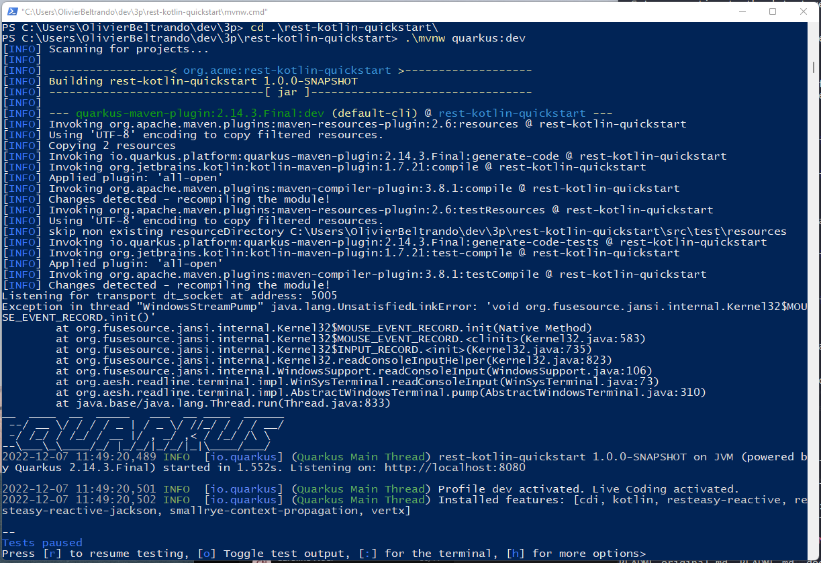Screen dimensions: 821x563
Task: Click the 'generate-code @ rest-kotlin-quickstart' line
Action: 387,156
